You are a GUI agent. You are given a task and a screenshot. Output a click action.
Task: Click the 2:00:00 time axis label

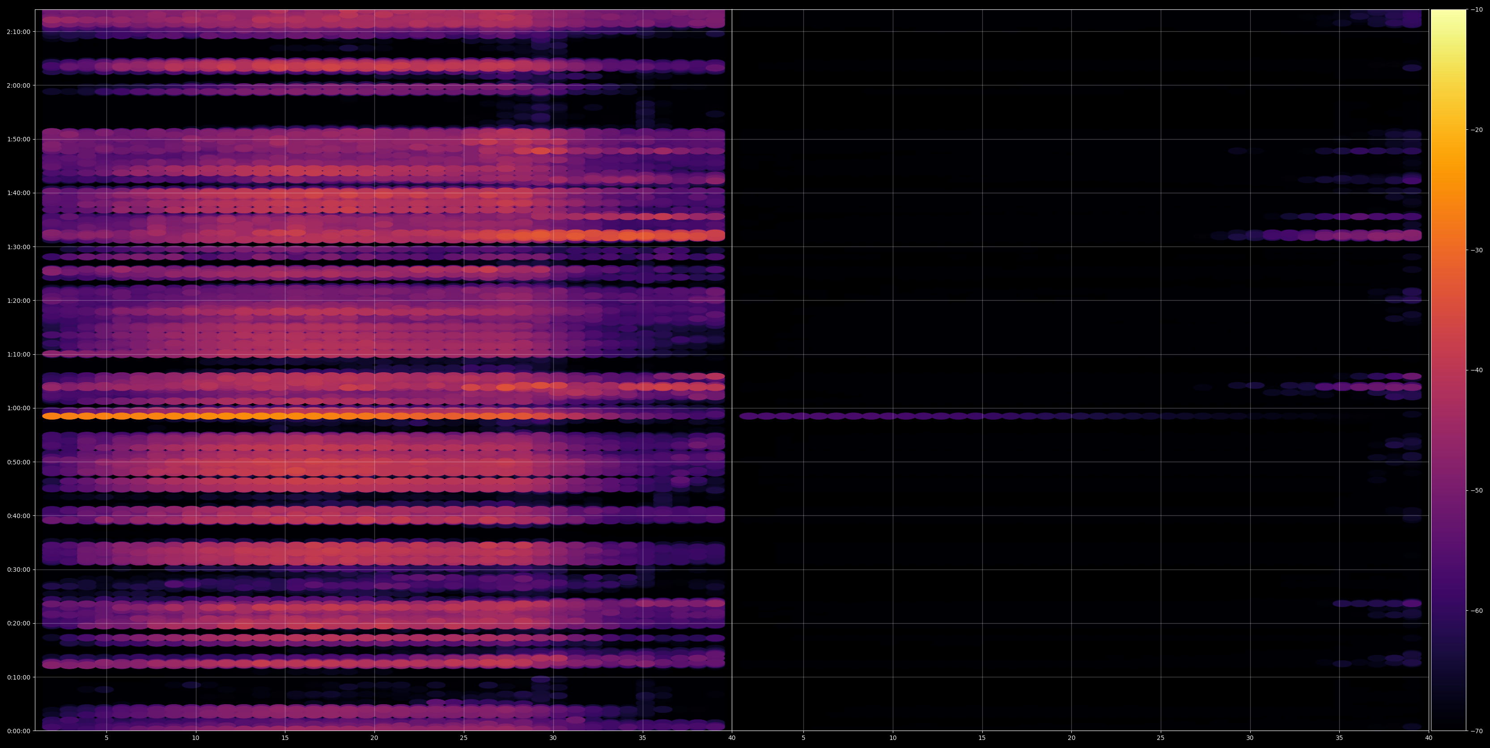[x=18, y=85]
